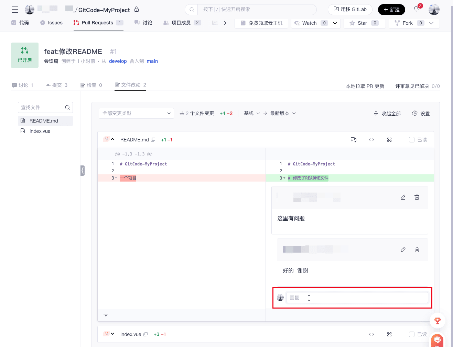The width and height of the screenshot is (453, 347).
Task: Open comment icon in README.md header
Action: [354, 140]
